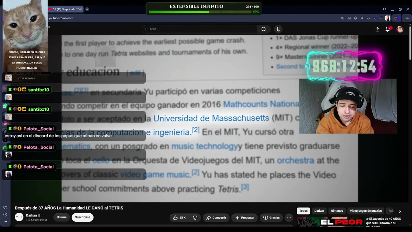Screen dimensions: 412x232
Task: Start voice search with microphone icon
Action: [x=278, y=29]
